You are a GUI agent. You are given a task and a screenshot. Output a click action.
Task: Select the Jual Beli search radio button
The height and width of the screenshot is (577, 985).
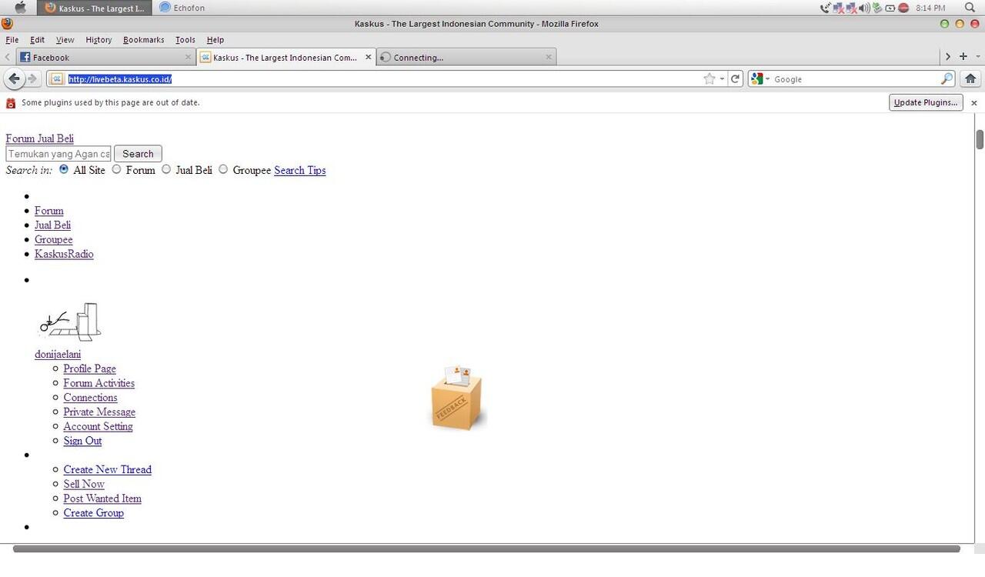tap(166, 169)
